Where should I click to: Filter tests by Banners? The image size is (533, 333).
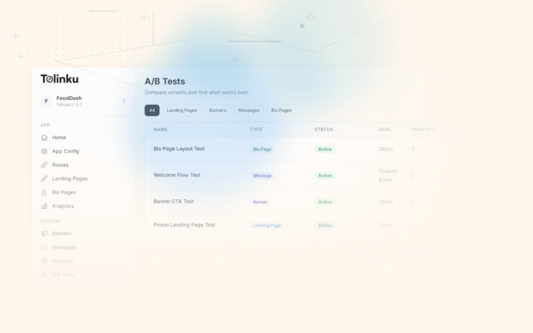click(217, 110)
